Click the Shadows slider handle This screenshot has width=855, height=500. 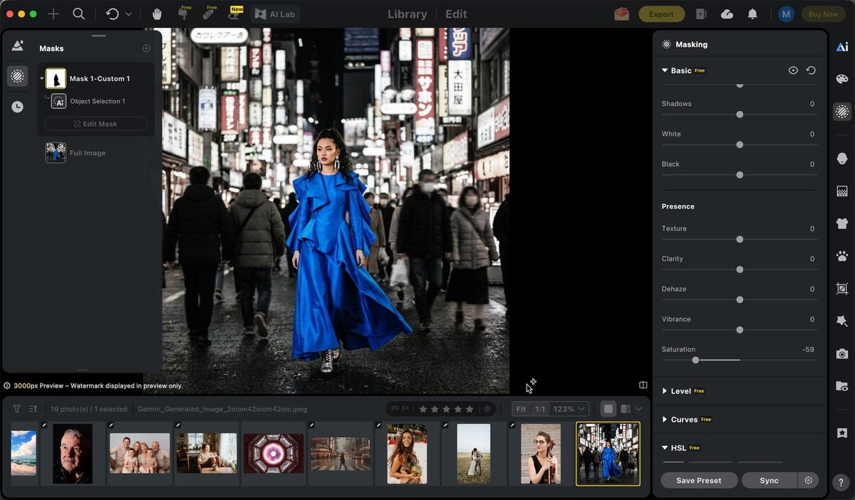740,115
